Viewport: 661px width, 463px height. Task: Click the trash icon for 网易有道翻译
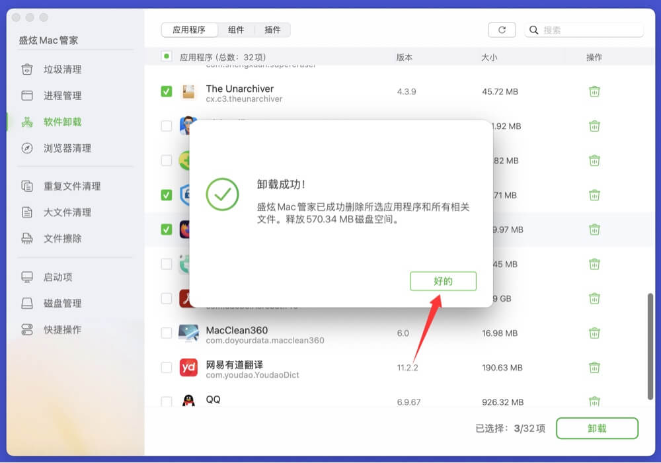[x=594, y=367]
